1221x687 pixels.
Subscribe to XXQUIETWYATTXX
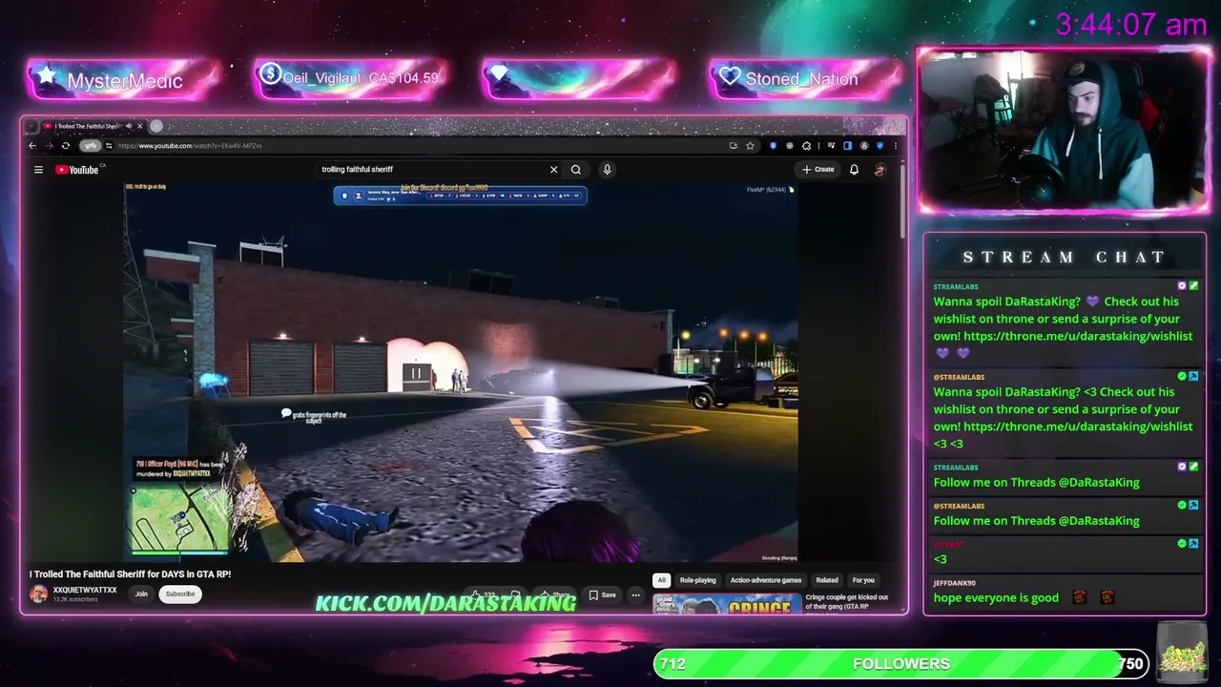click(x=179, y=593)
